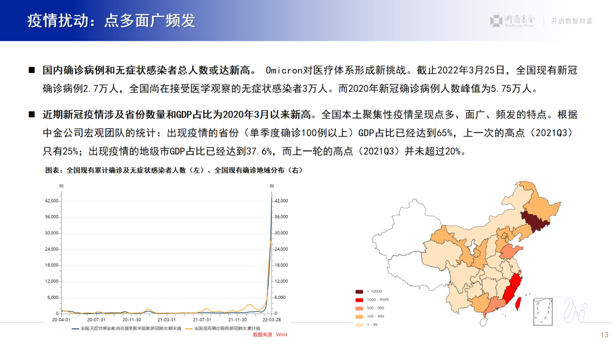Click right-axis value 36,000
The height and width of the screenshot is (344, 612).
pos(281,217)
